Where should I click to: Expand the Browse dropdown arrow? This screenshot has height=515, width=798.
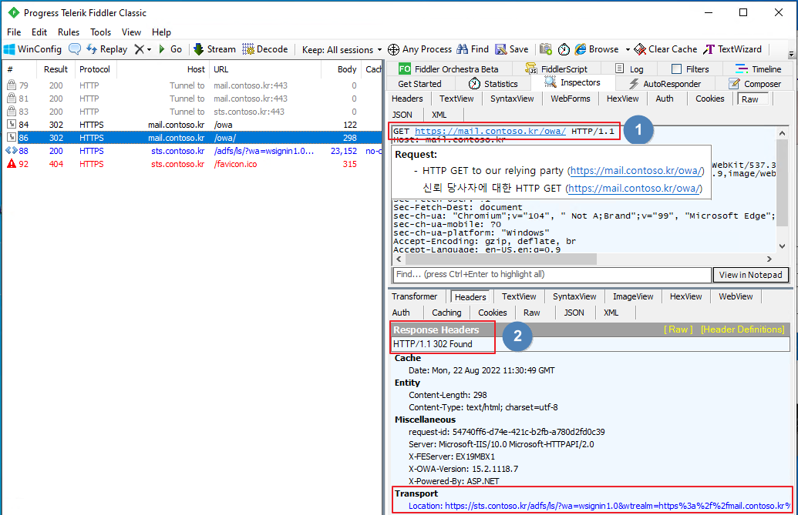coord(628,50)
